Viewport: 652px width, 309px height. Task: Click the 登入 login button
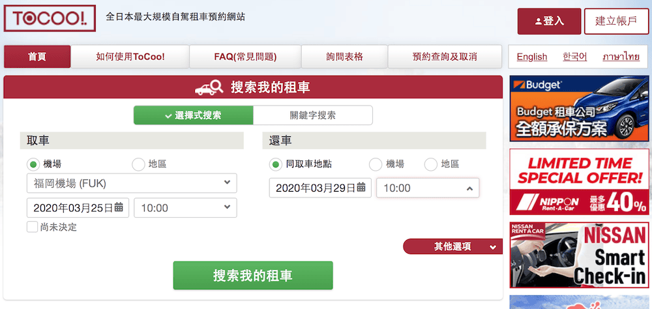tap(549, 21)
